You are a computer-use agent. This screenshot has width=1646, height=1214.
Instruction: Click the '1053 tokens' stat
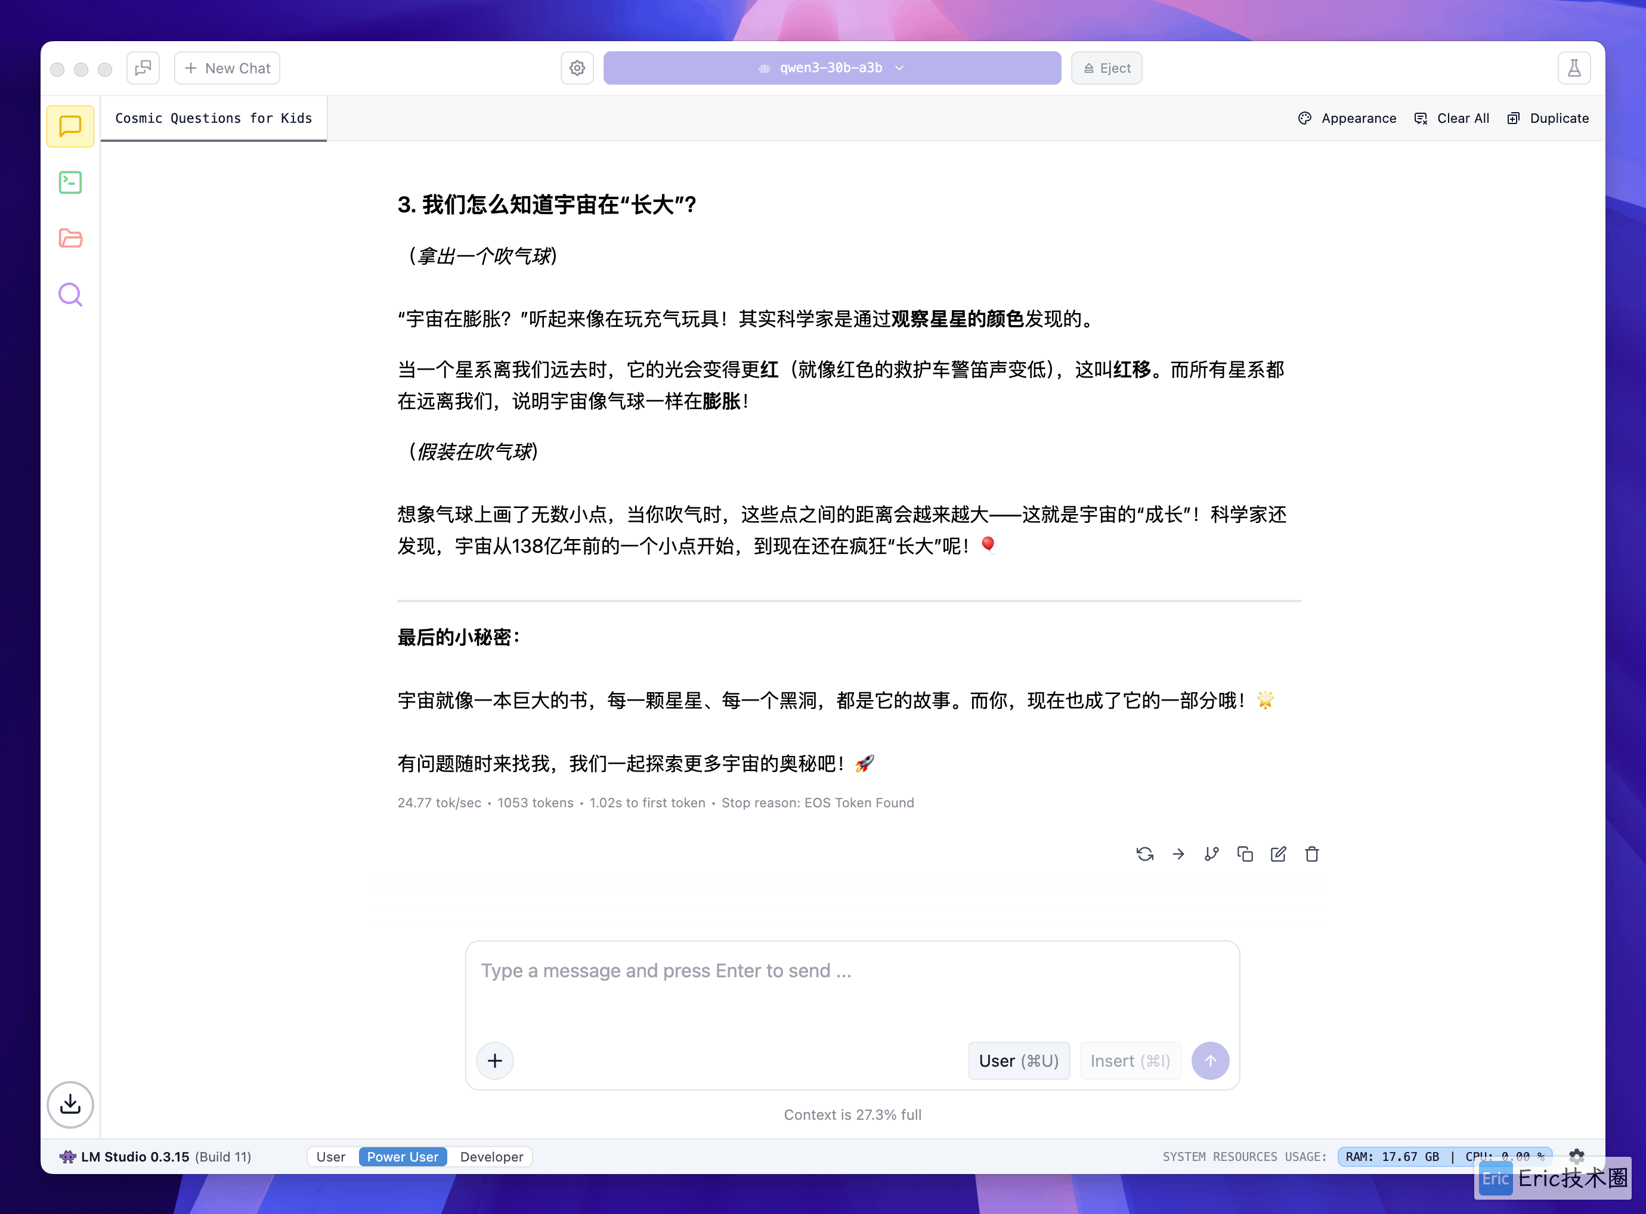tap(535, 803)
